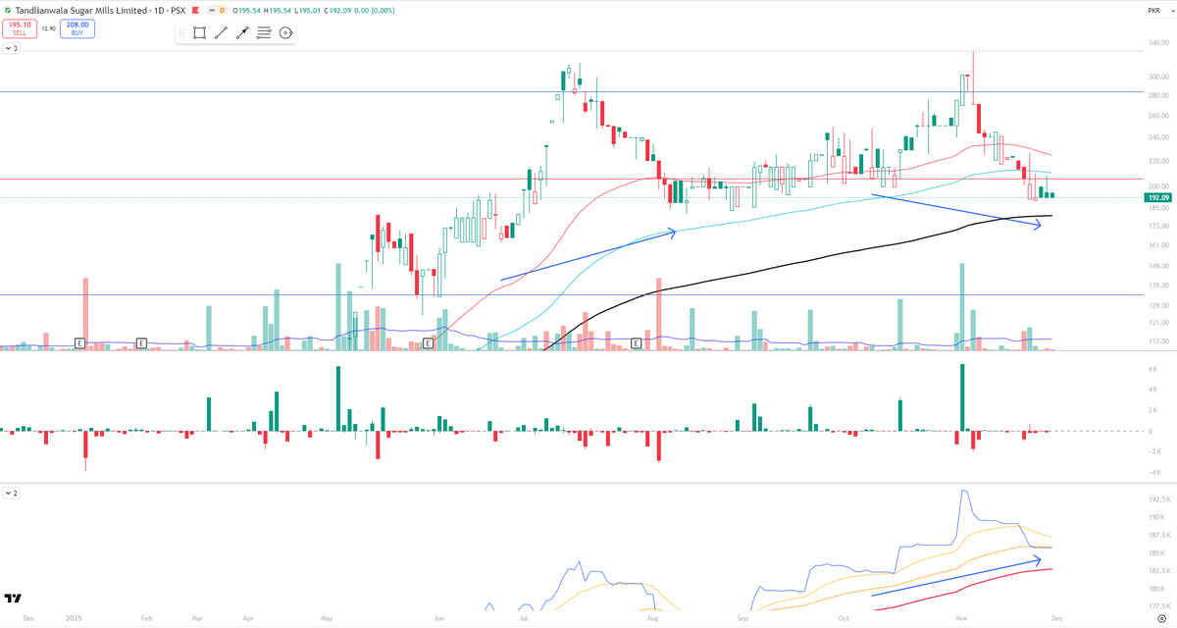
Task: Click the Nov label on time axis
Action: pos(962,618)
